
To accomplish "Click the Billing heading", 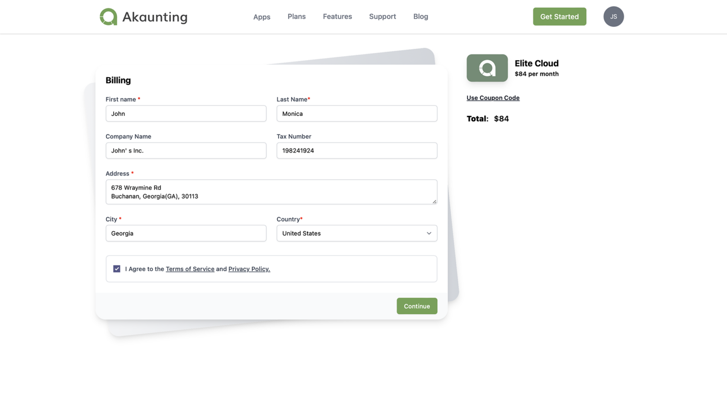I will (x=118, y=80).
